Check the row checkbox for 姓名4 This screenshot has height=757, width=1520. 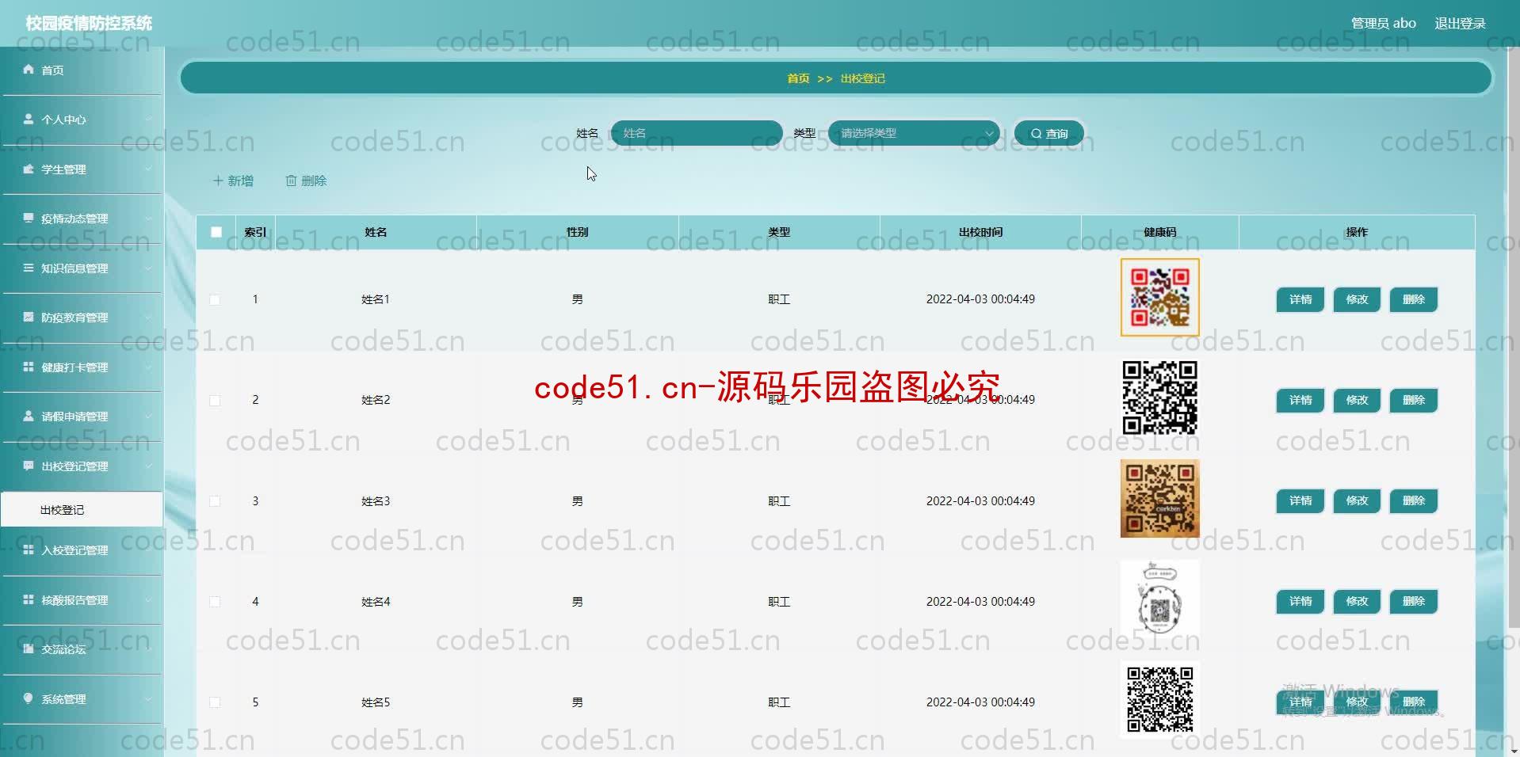pos(215,602)
